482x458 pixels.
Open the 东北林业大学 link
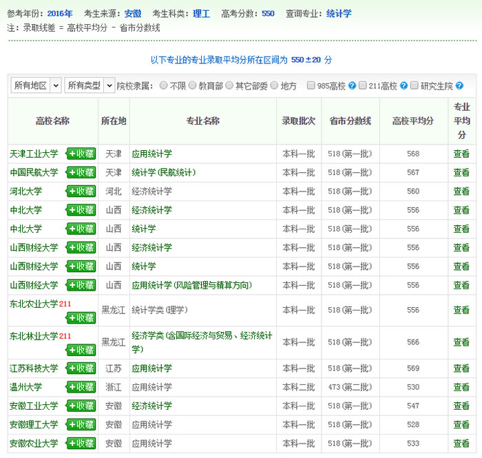(x=34, y=336)
